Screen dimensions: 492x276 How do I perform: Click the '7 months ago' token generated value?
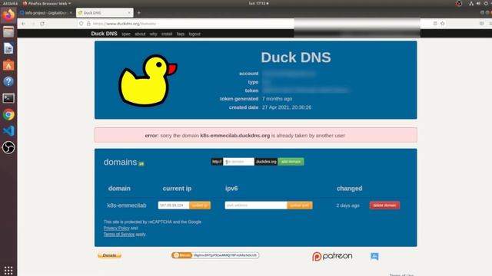coord(277,99)
